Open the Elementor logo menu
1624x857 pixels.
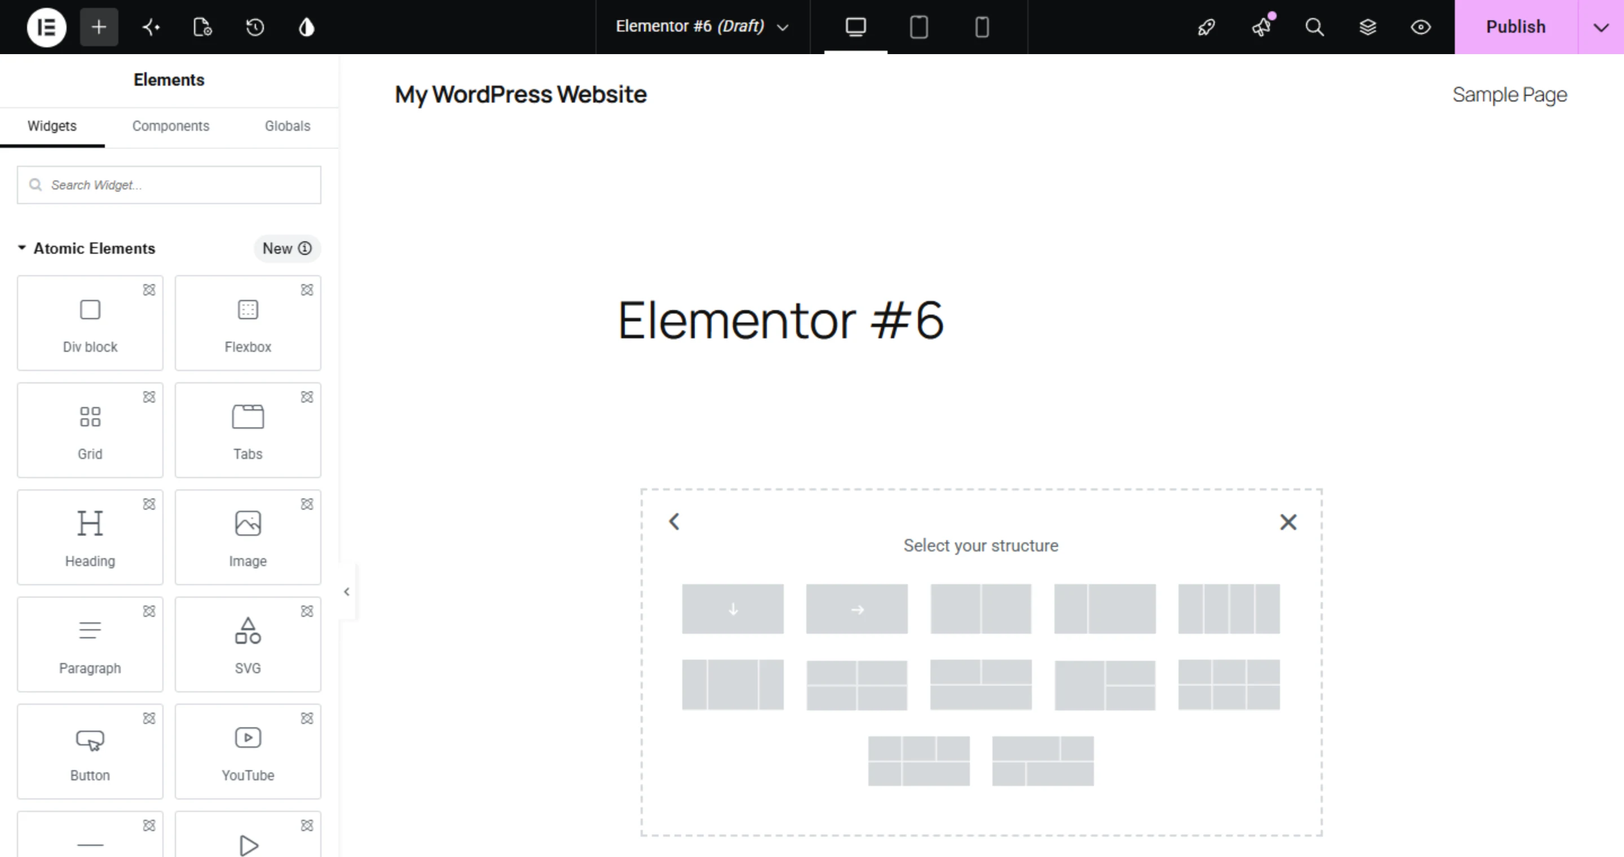click(46, 27)
